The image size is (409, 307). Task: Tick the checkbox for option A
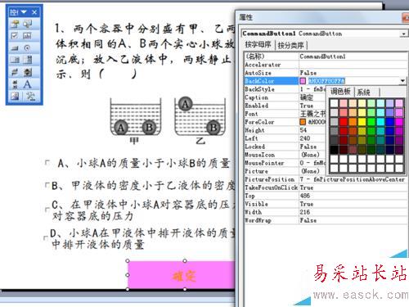coord(47,163)
